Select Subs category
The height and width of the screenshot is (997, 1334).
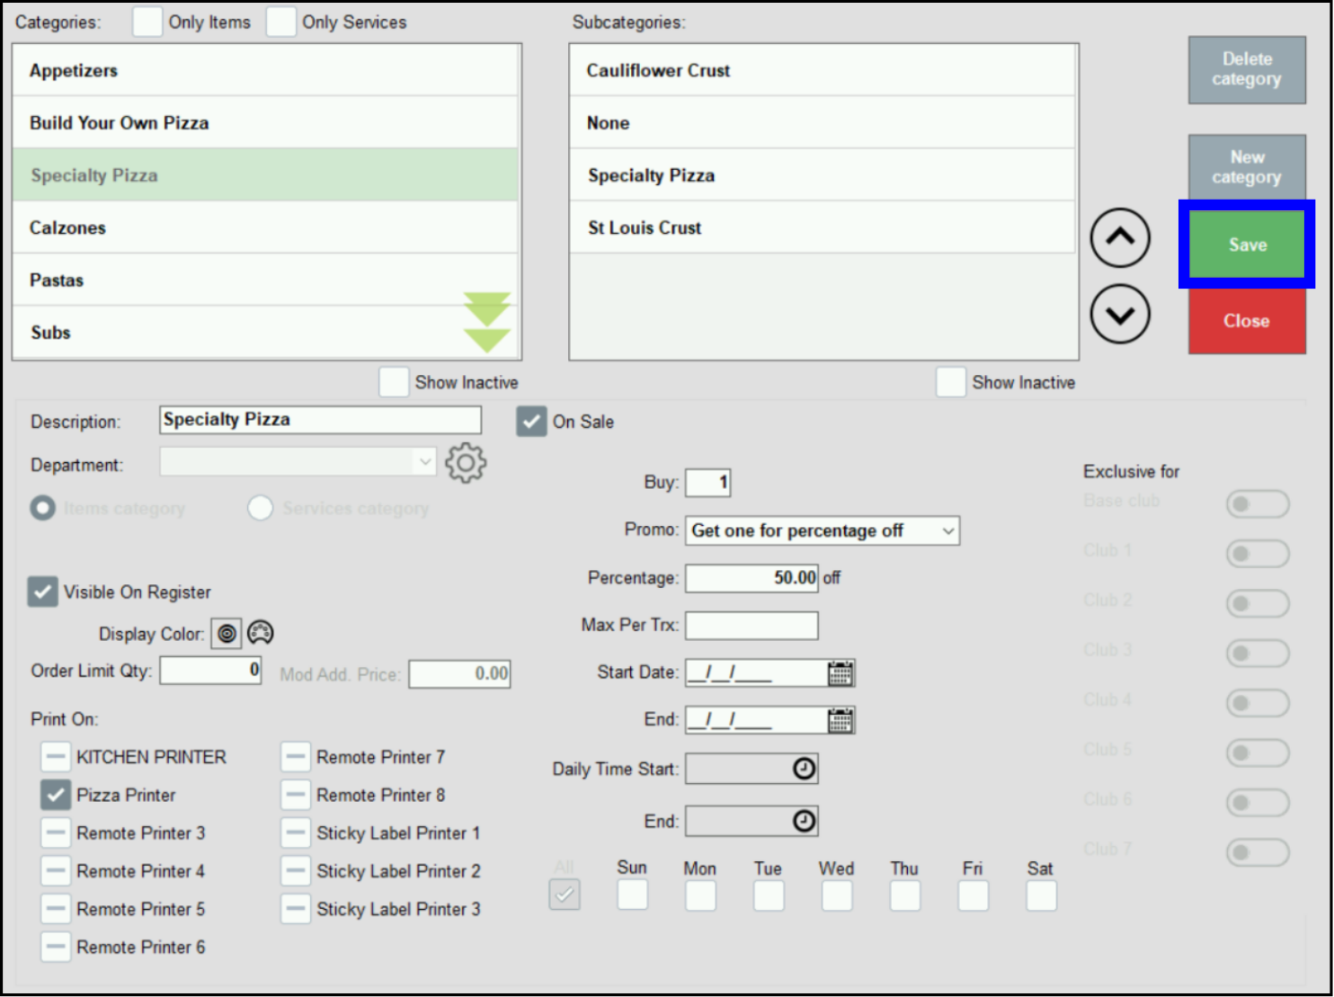265,333
